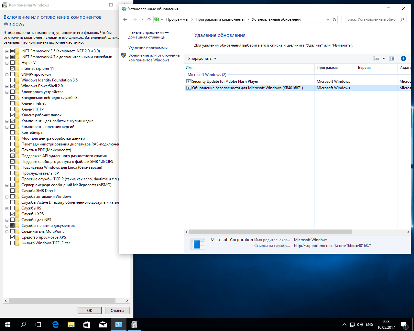Open help in Installed Updates window
Image resolution: width=414 pixels, height=331 pixels.
403,59
